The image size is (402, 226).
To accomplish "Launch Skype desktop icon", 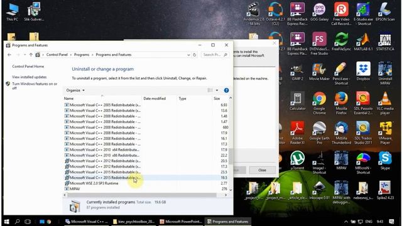I will pyautogui.click(x=385, y=161).
